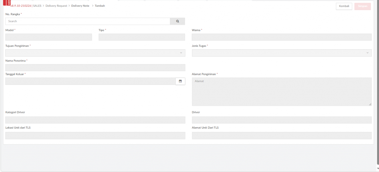379x172 pixels.
Task: Click the Kembali button
Action: point(344,6)
